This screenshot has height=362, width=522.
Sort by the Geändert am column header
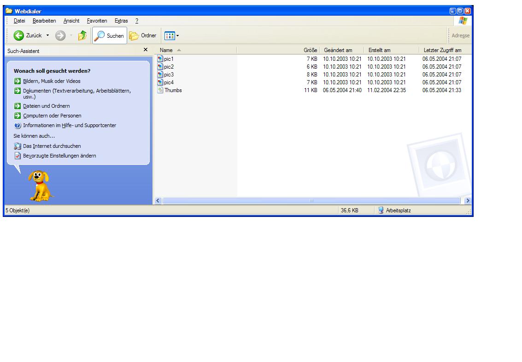(x=342, y=50)
